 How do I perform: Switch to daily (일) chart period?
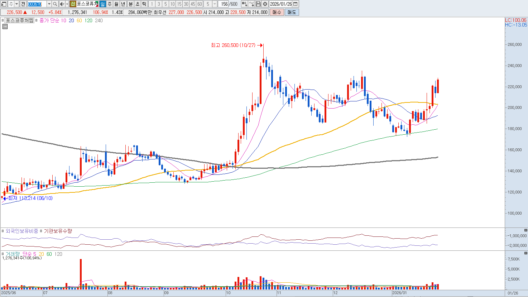coord(102,4)
